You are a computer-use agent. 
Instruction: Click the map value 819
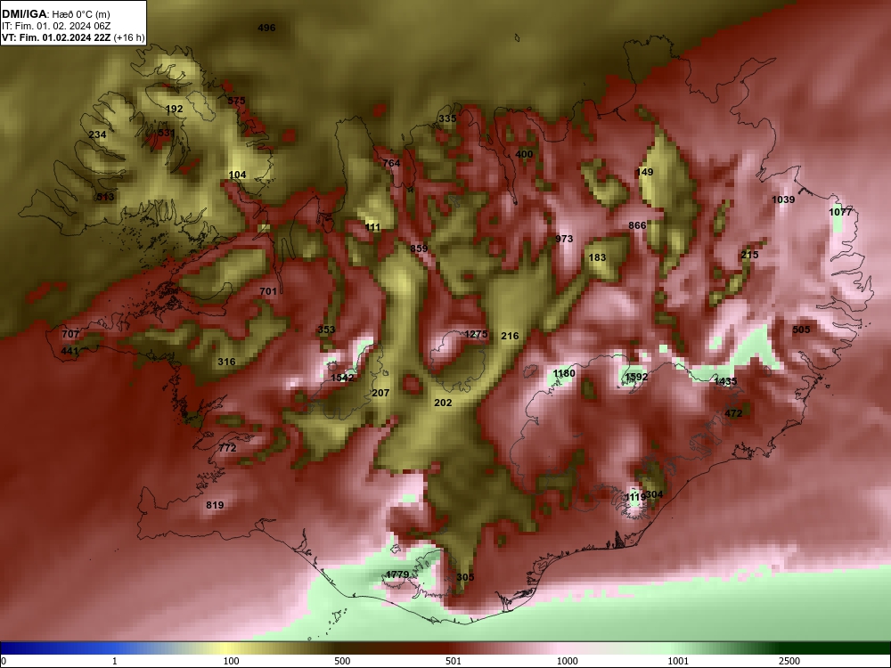tap(215, 505)
